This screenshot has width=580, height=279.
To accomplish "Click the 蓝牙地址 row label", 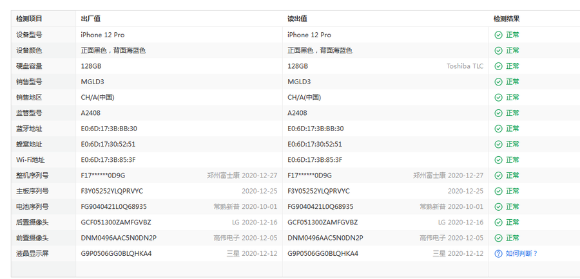I will 29,129.
